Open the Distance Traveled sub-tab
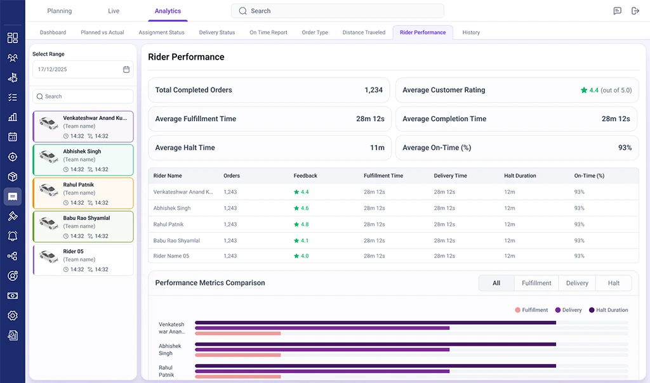Image resolution: width=650 pixels, height=383 pixels. [364, 32]
